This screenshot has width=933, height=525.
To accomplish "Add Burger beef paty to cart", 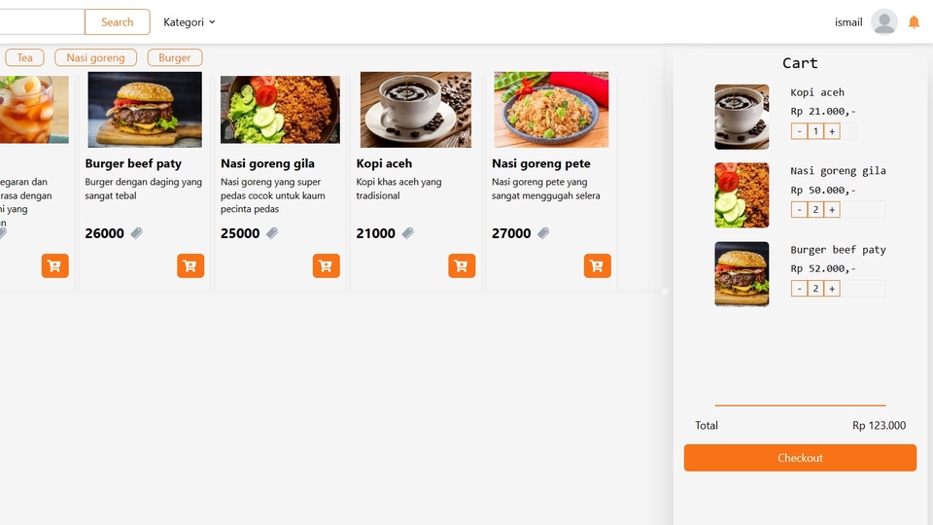I will coord(190,265).
